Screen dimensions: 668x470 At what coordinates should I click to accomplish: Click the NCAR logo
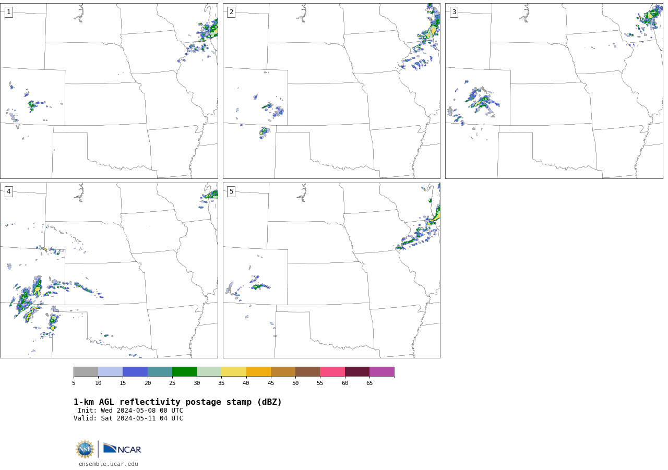122,449
